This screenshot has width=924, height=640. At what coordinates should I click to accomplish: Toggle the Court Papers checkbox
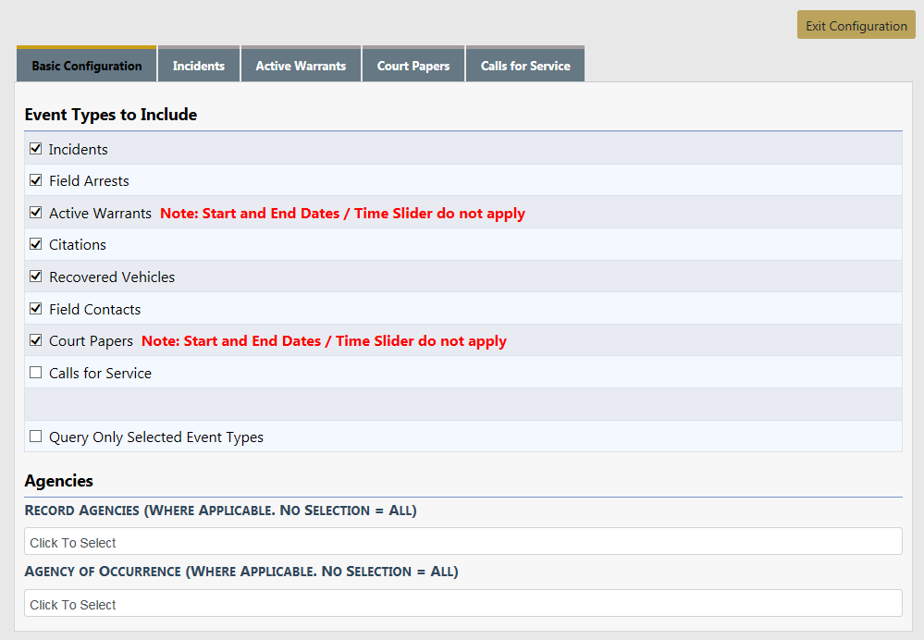(x=36, y=340)
